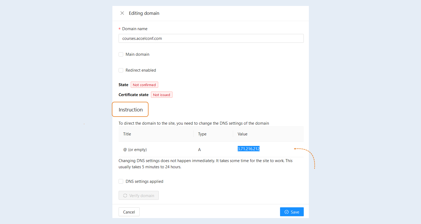Tick the Main domain checkbox
The width and height of the screenshot is (421, 224).
pos(121,54)
